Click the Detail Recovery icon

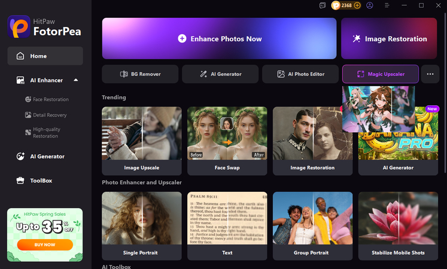(28, 115)
